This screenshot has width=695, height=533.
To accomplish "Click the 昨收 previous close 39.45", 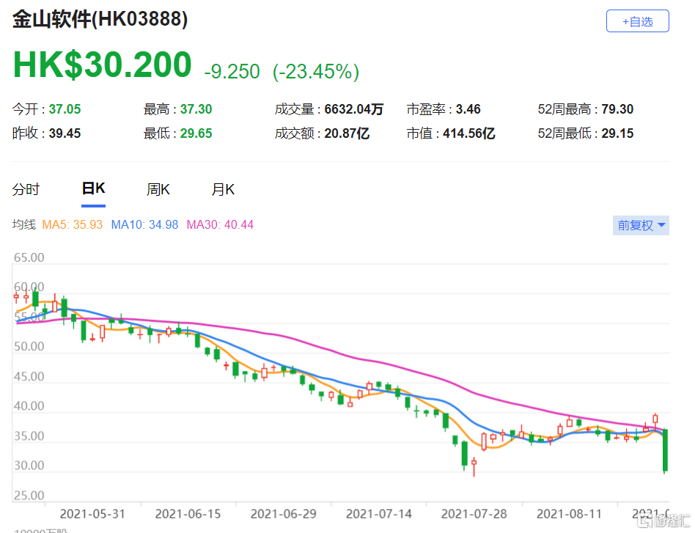I will pyautogui.click(x=65, y=133).
